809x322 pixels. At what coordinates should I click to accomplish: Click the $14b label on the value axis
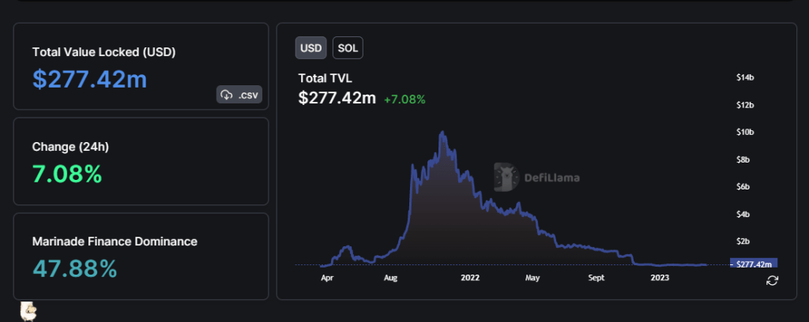(x=744, y=77)
